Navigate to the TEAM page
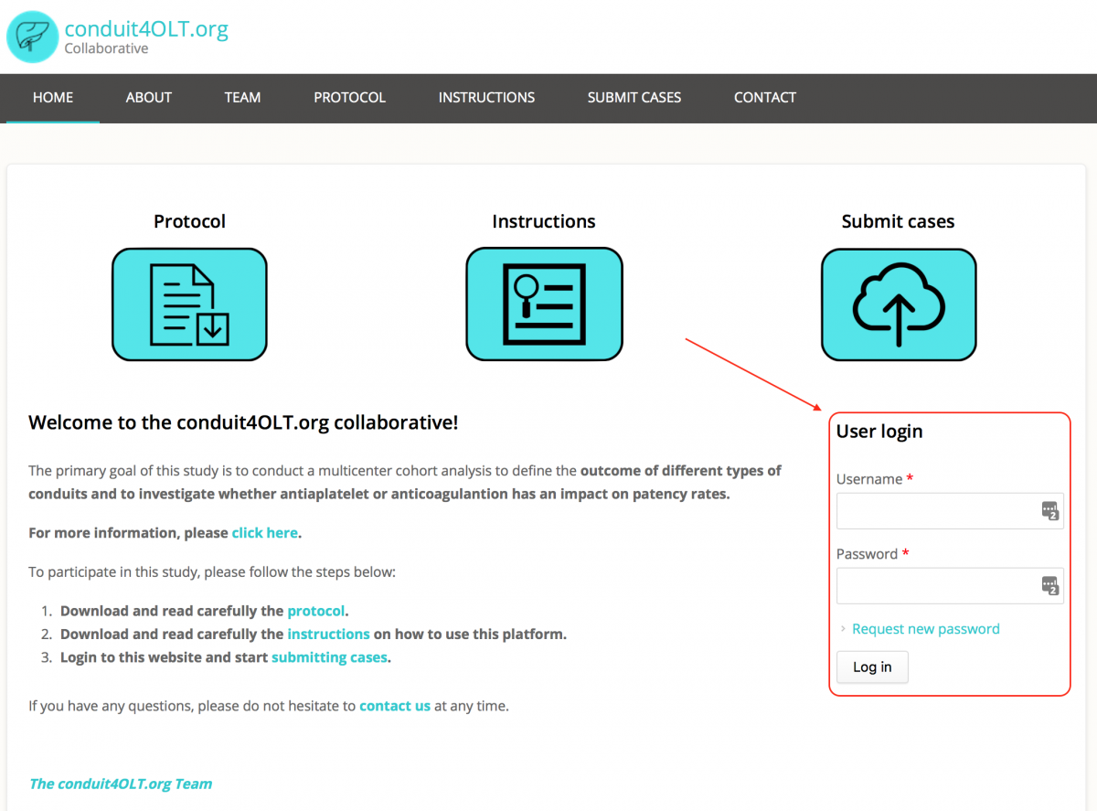 [242, 98]
